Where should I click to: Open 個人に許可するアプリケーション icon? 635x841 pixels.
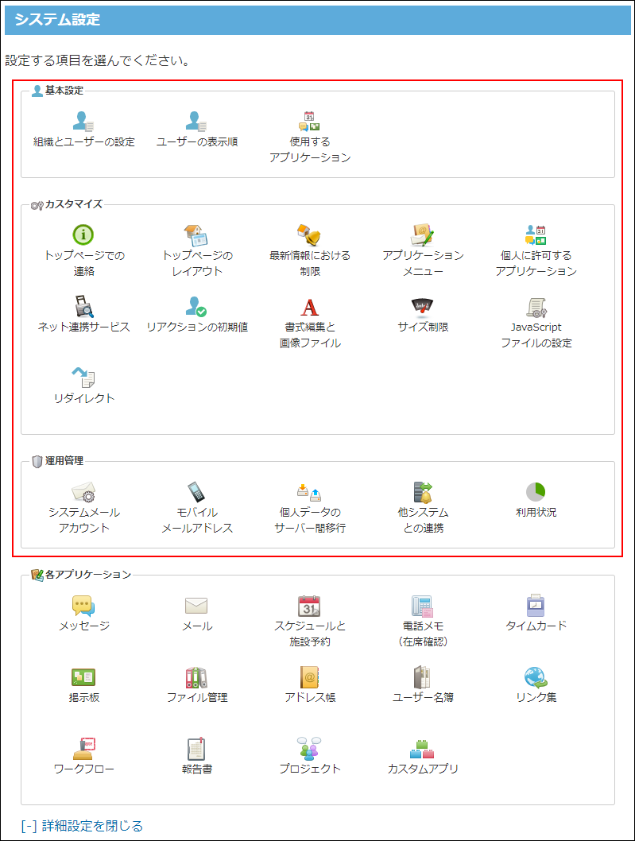[536, 235]
